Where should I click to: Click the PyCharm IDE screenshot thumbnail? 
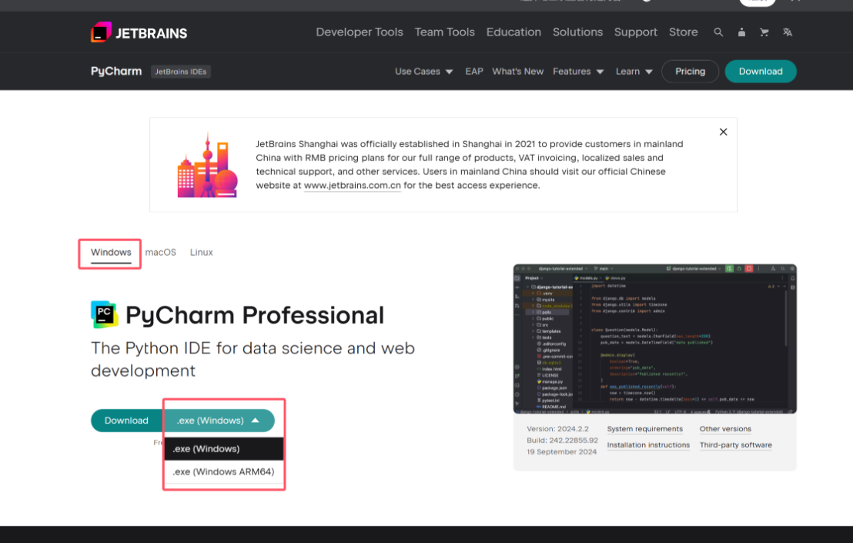pyautogui.click(x=655, y=339)
